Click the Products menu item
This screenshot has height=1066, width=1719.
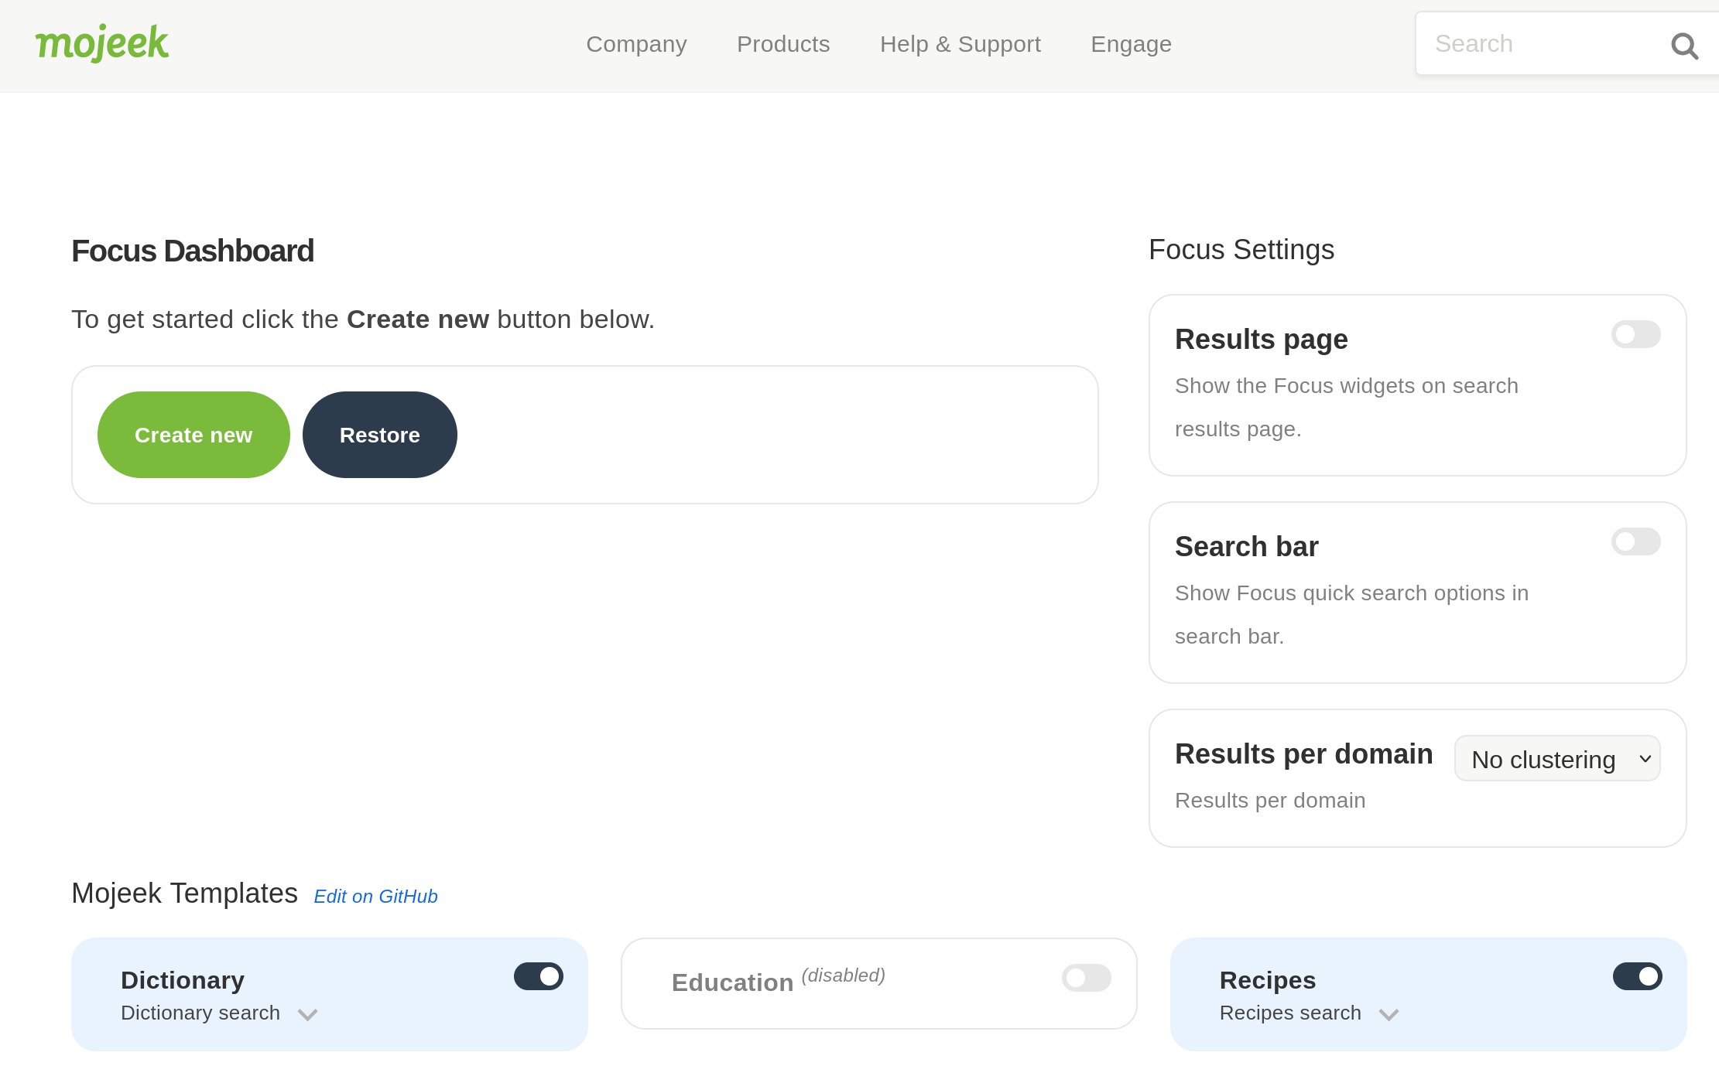(782, 44)
